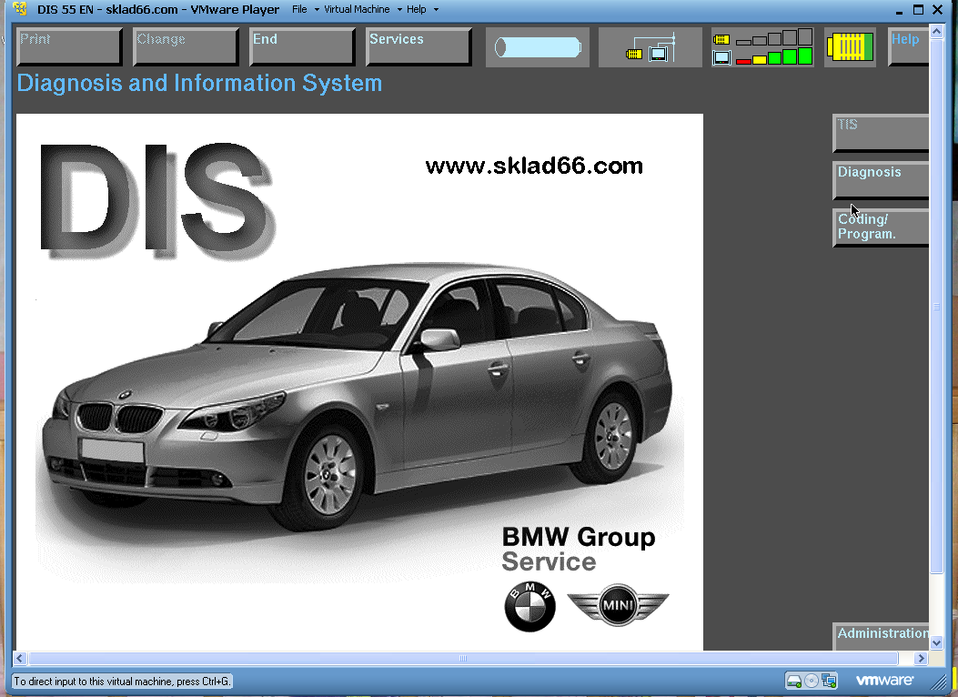
Task: Open the TIS section
Action: click(x=881, y=133)
